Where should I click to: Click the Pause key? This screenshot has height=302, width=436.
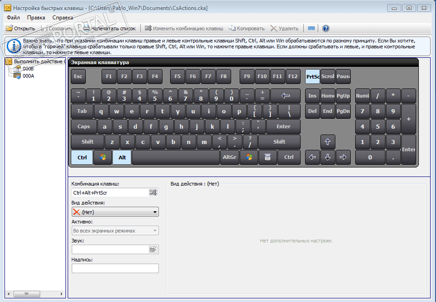pyautogui.click(x=343, y=76)
